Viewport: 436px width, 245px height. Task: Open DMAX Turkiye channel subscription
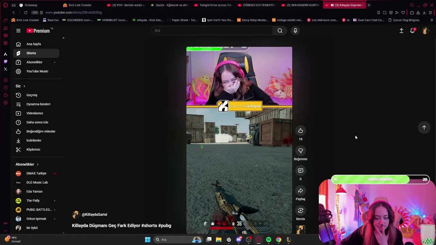(36, 173)
